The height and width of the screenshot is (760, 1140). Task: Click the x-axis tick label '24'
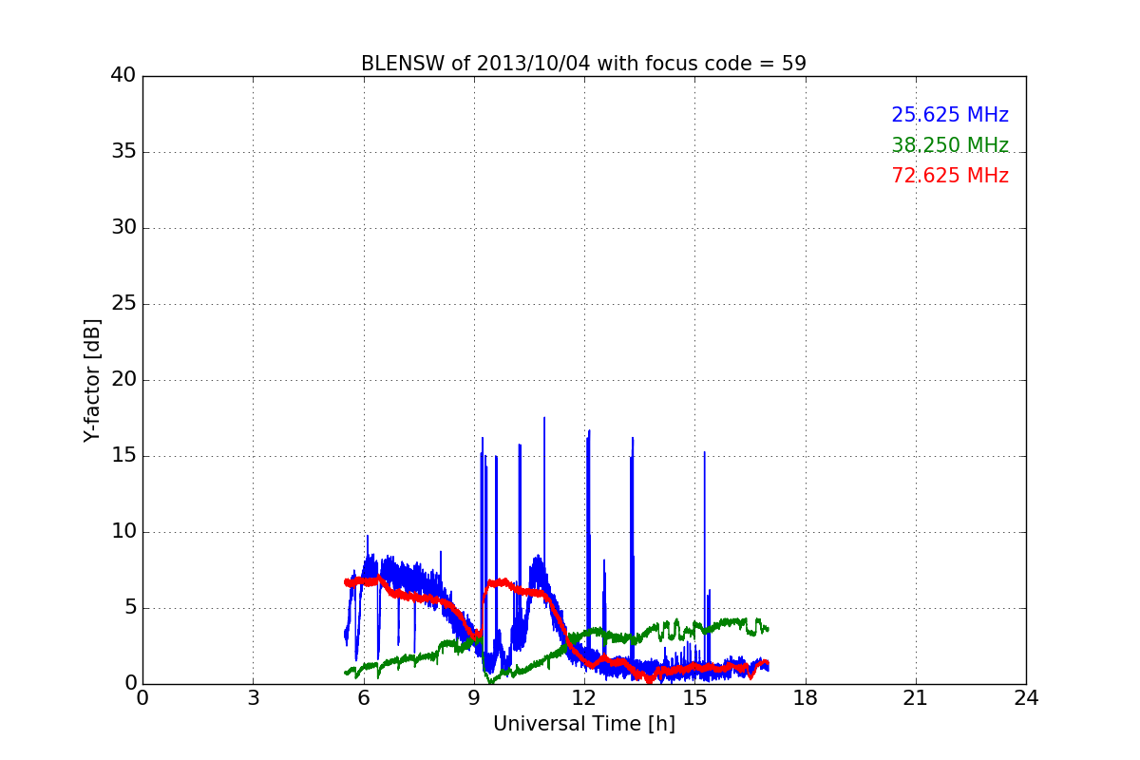1026,698
